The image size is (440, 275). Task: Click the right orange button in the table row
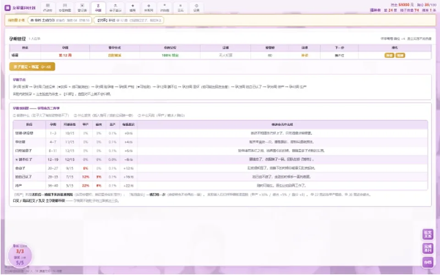point(400,55)
